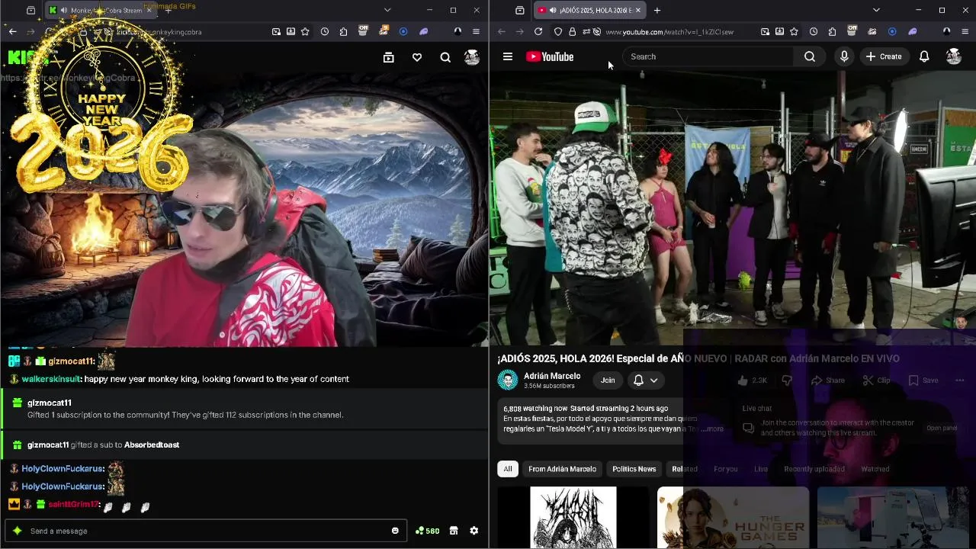The width and height of the screenshot is (976, 549).
Task: Open the YouTube hamburger guide menu
Action: tap(507, 56)
